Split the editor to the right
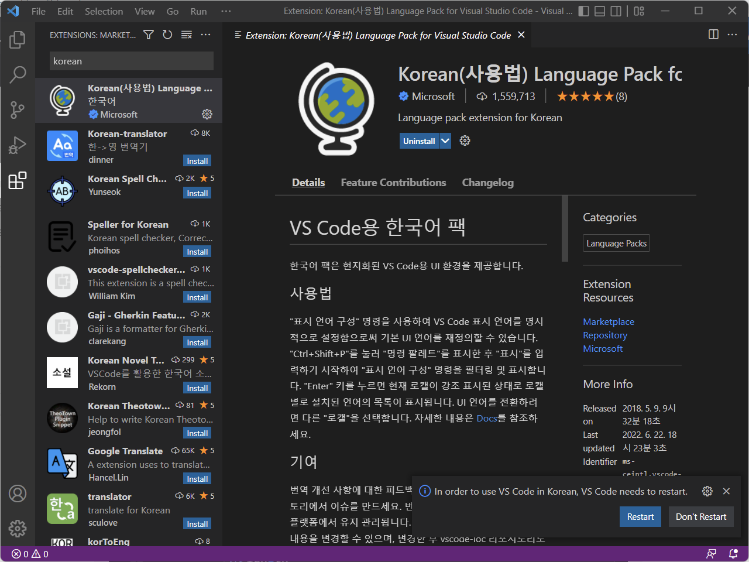749x562 pixels. point(713,35)
